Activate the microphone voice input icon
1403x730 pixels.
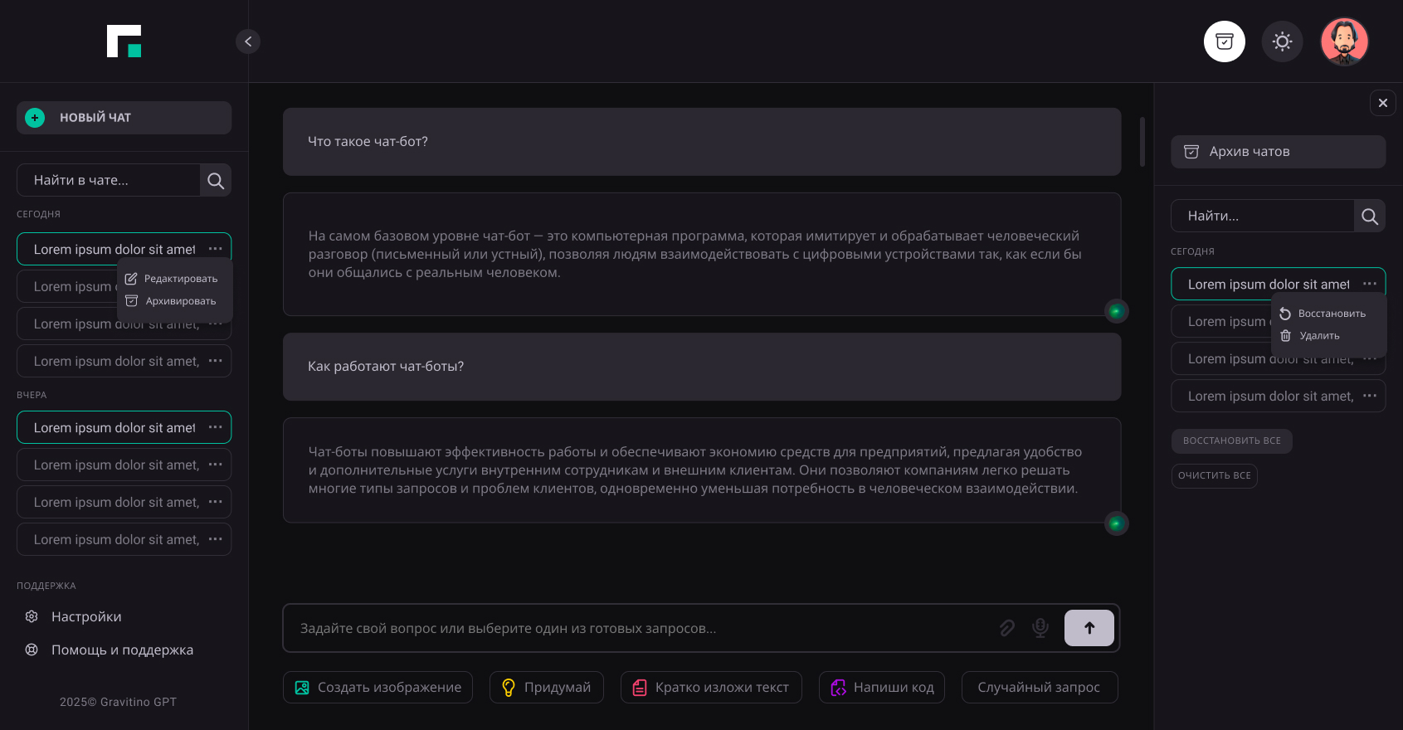click(x=1040, y=628)
